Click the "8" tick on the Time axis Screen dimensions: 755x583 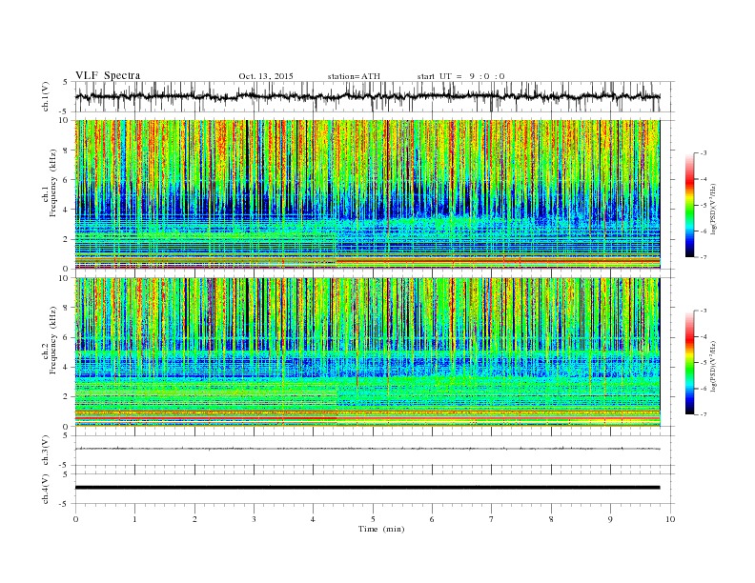tap(551, 519)
